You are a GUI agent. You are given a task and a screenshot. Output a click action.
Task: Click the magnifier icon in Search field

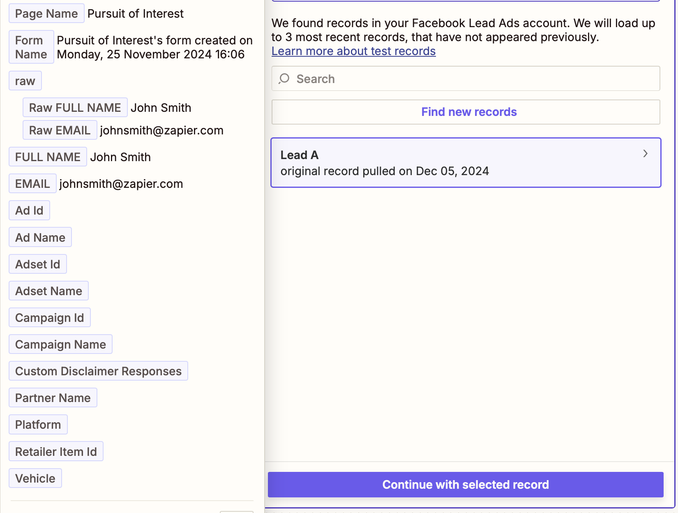284,79
